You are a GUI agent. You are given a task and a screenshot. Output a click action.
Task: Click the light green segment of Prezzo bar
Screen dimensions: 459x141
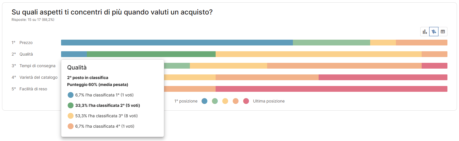tap(331, 43)
